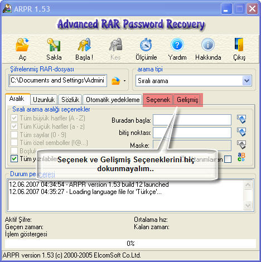Image resolution: width=261 pixels, height=262 pixels.
Task: Toggle Tüm Küçük harfler (a - z) checkbox
Action: [14, 127]
